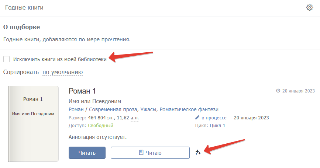The image size is (320, 168).
Task: Click the Аннотация отсутствует text
Action: 97,137
